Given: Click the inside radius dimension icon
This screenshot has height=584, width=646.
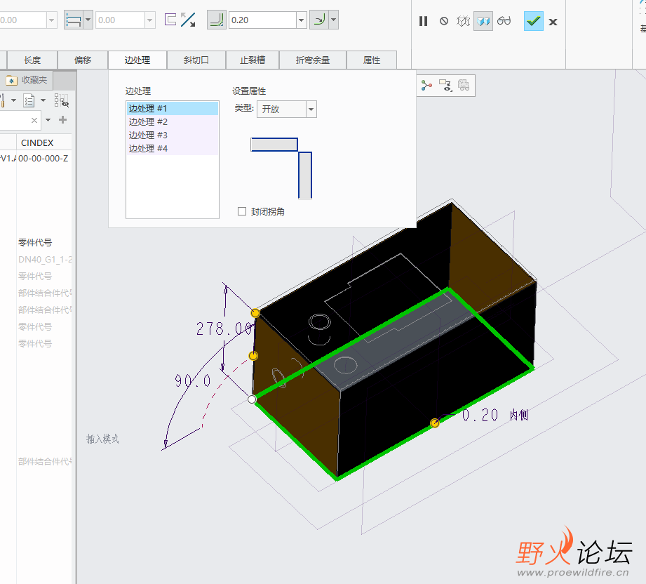Looking at the screenshot, I should tap(319, 20).
